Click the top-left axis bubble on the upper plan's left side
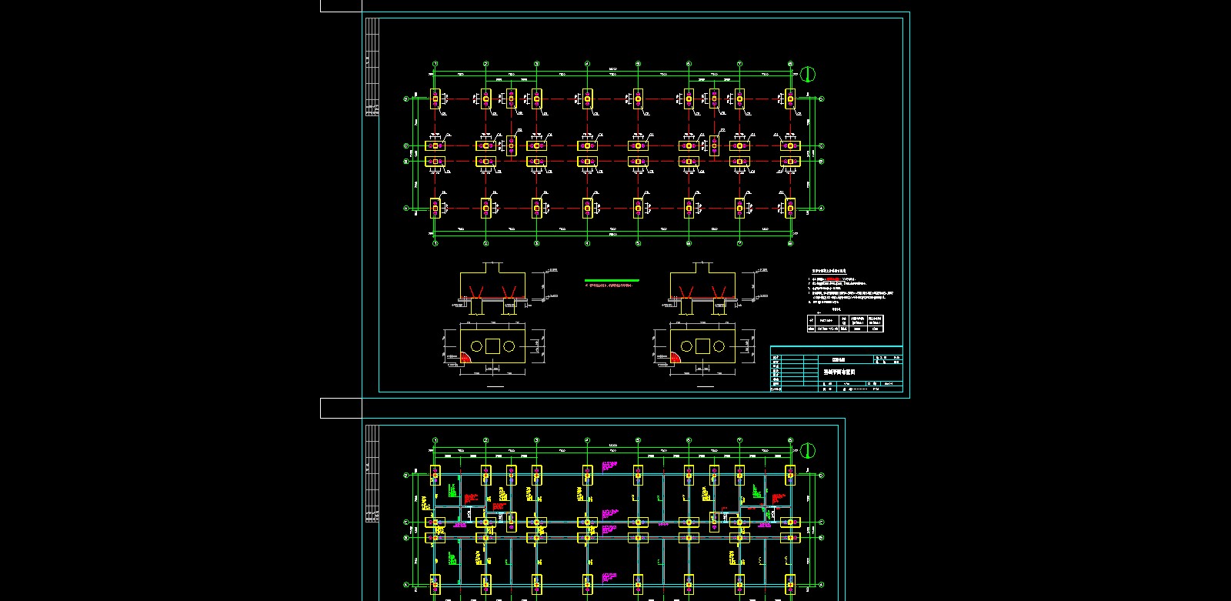1231x601 pixels. click(406, 98)
